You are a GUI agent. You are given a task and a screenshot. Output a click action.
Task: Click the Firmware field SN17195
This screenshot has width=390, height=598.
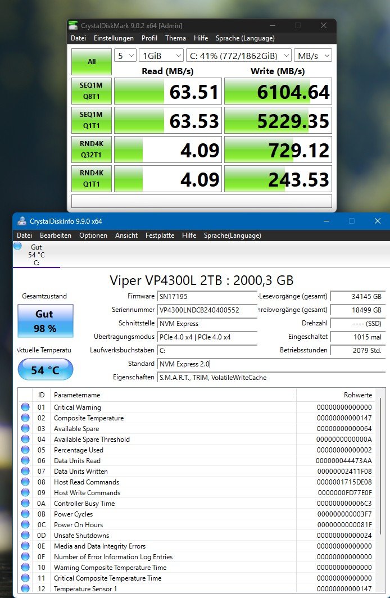[207, 296]
